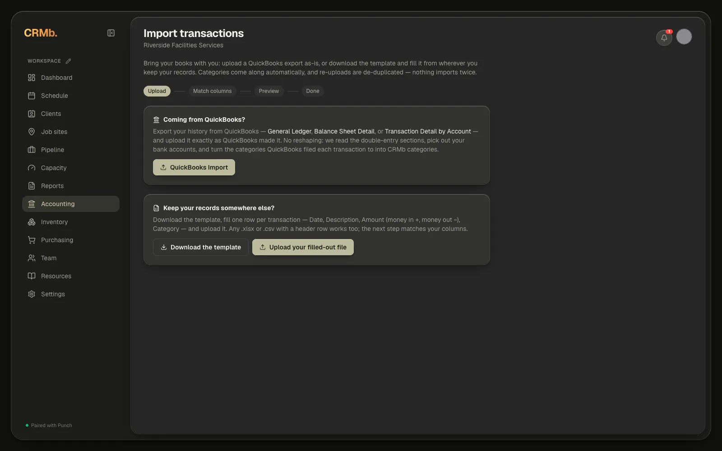This screenshot has height=451, width=722.
Task: Open the Pipeline section
Action: coord(71,150)
